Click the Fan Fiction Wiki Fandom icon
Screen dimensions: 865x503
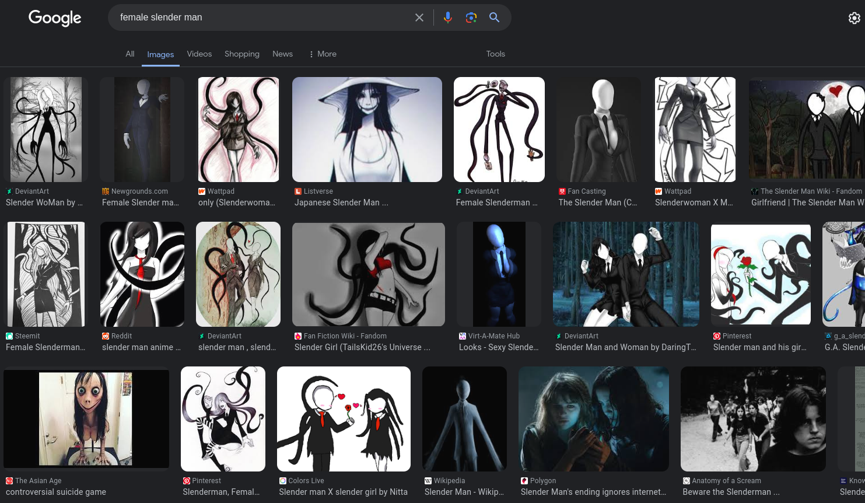pyautogui.click(x=298, y=336)
